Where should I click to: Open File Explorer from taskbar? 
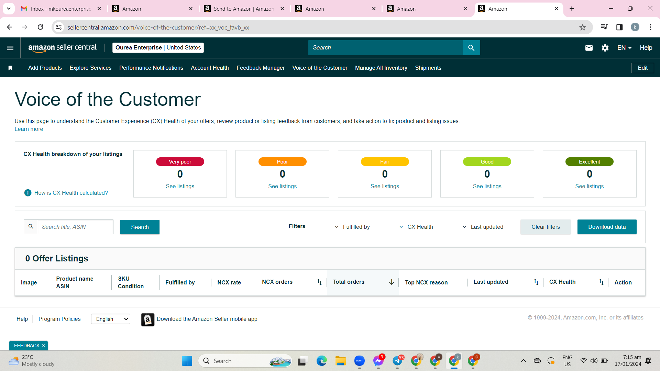[341, 361]
